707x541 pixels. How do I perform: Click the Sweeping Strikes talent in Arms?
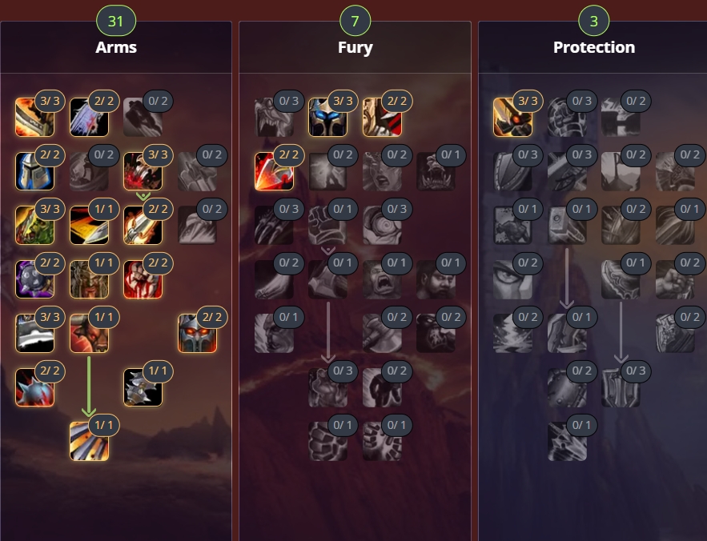tap(90, 226)
